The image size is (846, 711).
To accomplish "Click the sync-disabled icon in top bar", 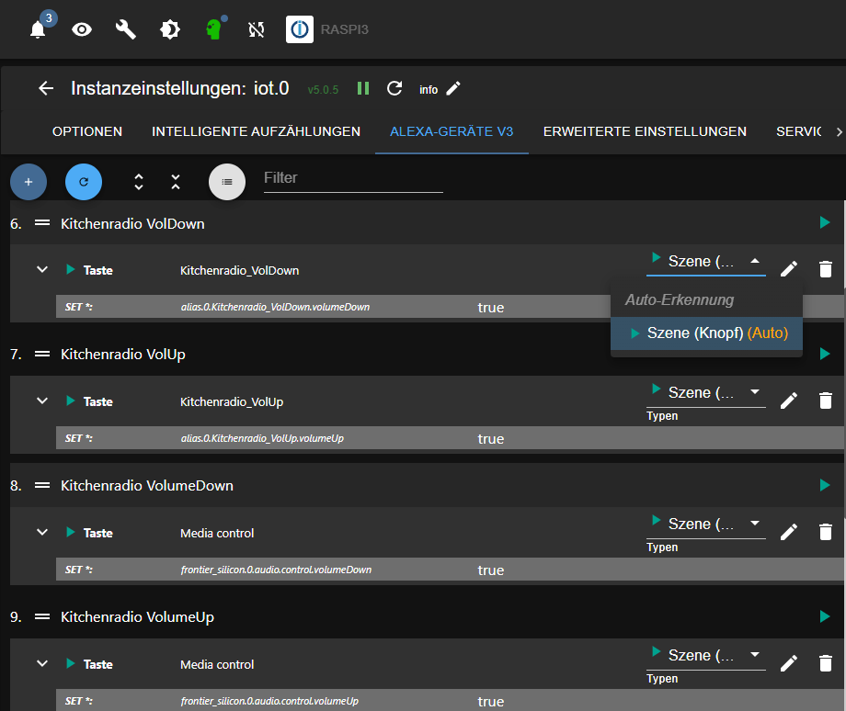I will [257, 29].
